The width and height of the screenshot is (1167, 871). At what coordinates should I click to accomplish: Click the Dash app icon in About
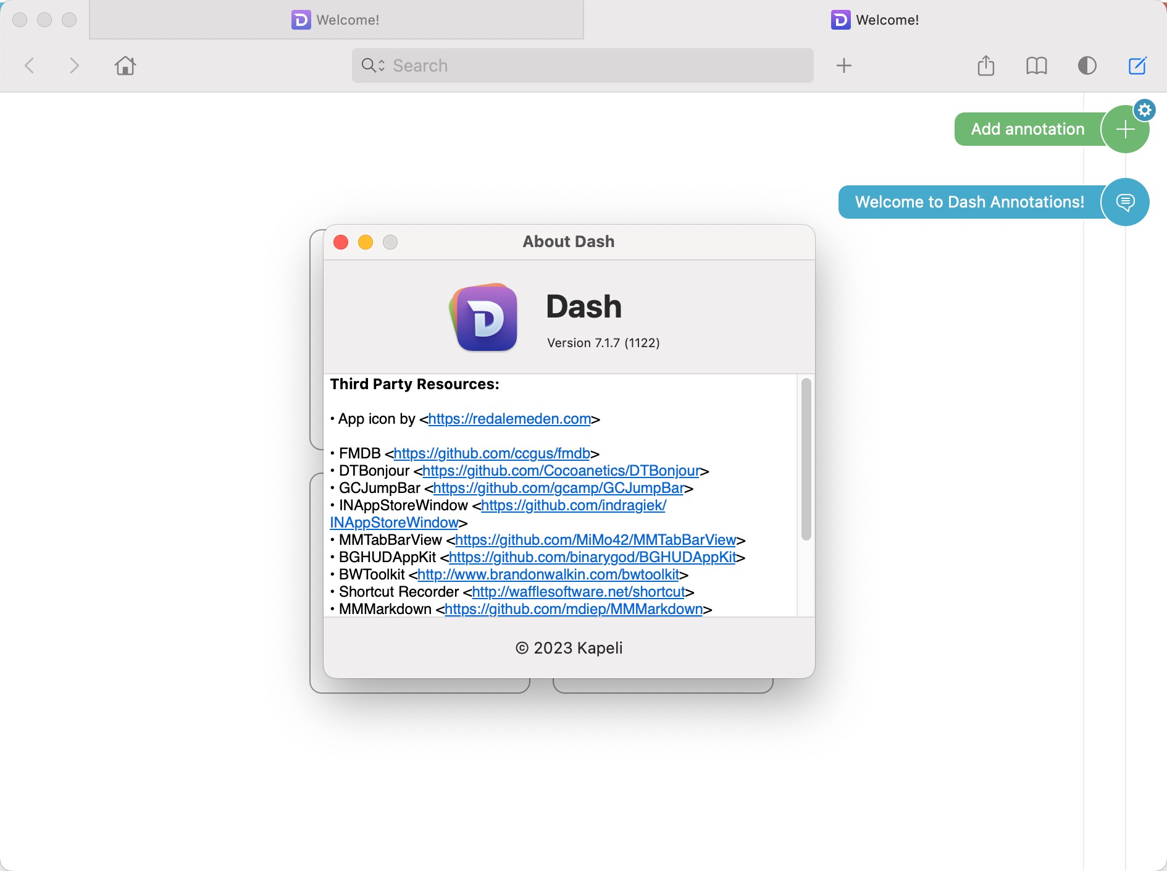coord(483,317)
